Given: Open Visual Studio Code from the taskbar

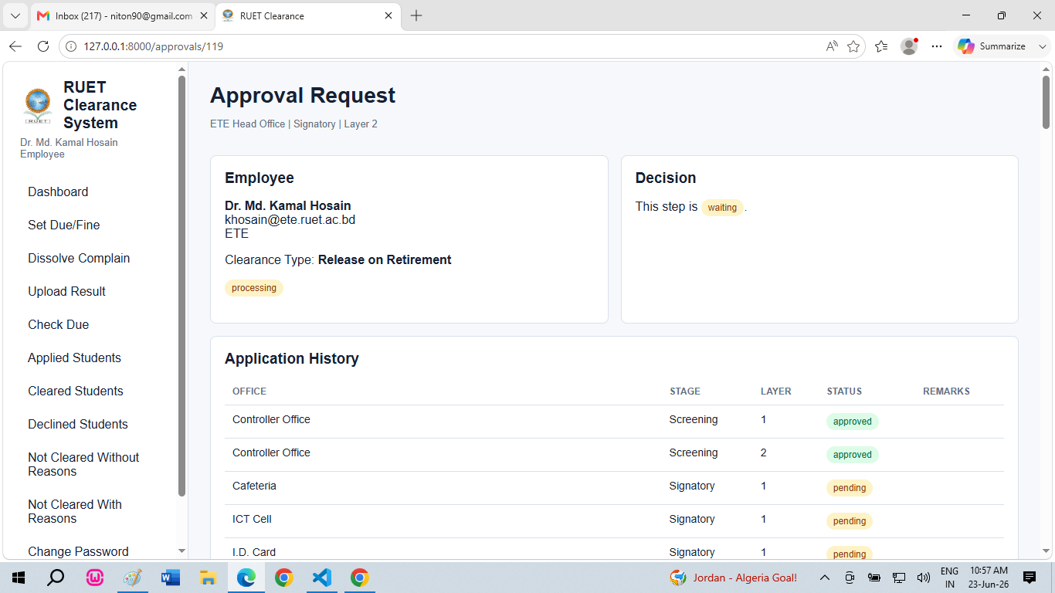Looking at the screenshot, I should tap(322, 578).
